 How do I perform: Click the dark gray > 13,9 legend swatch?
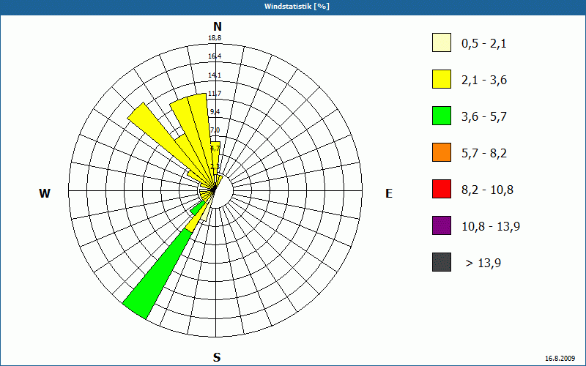pos(442,262)
